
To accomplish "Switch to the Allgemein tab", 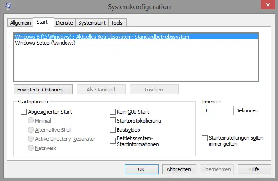I will pos(20,23).
